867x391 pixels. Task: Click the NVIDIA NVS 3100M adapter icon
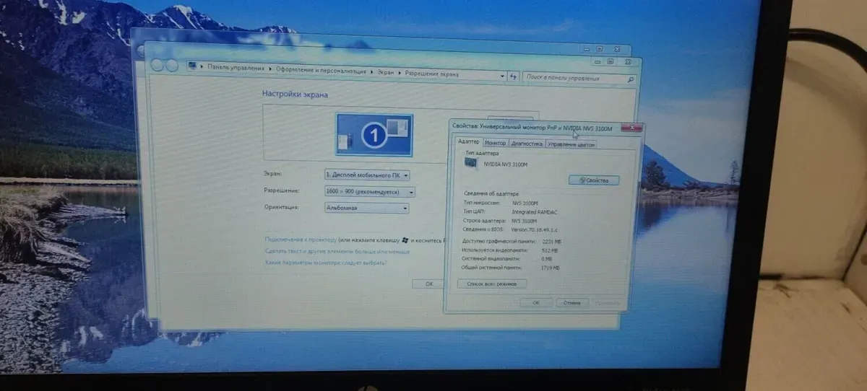472,164
